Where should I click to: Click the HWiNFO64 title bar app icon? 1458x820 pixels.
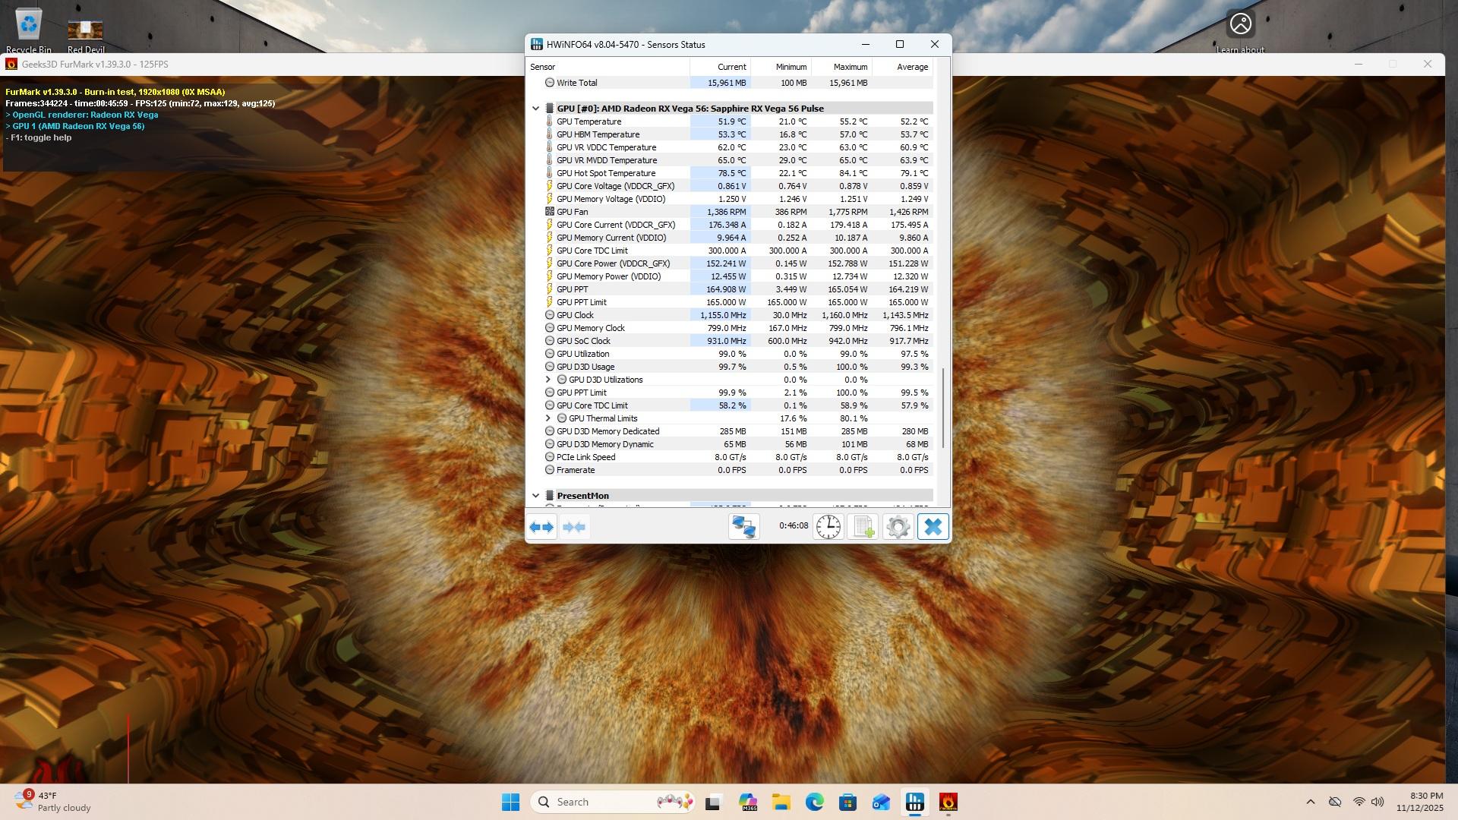tap(537, 45)
